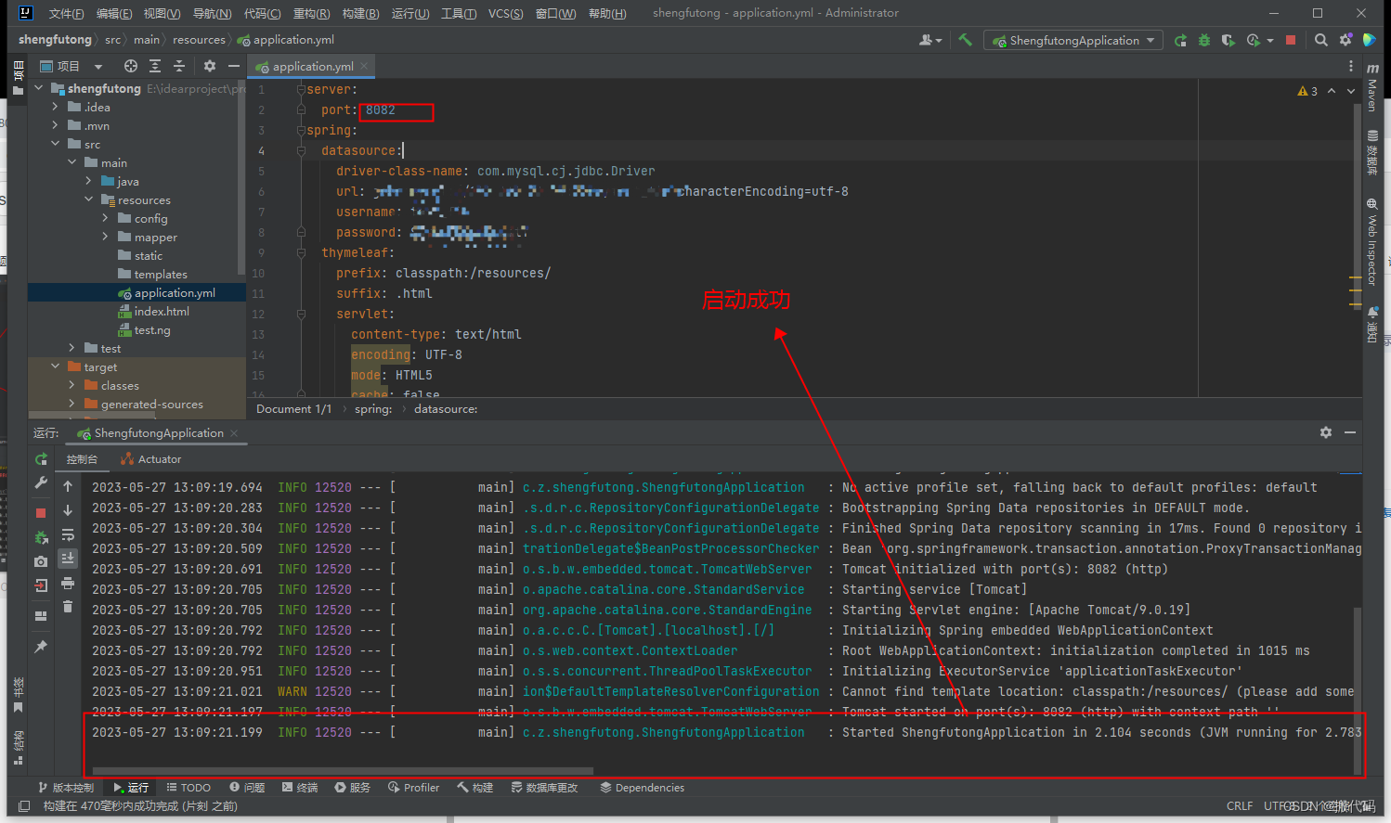Viewport: 1391px width, 823px height.
Task: Toggle pin tab in run panel
Action: click(x=41, y=647)
